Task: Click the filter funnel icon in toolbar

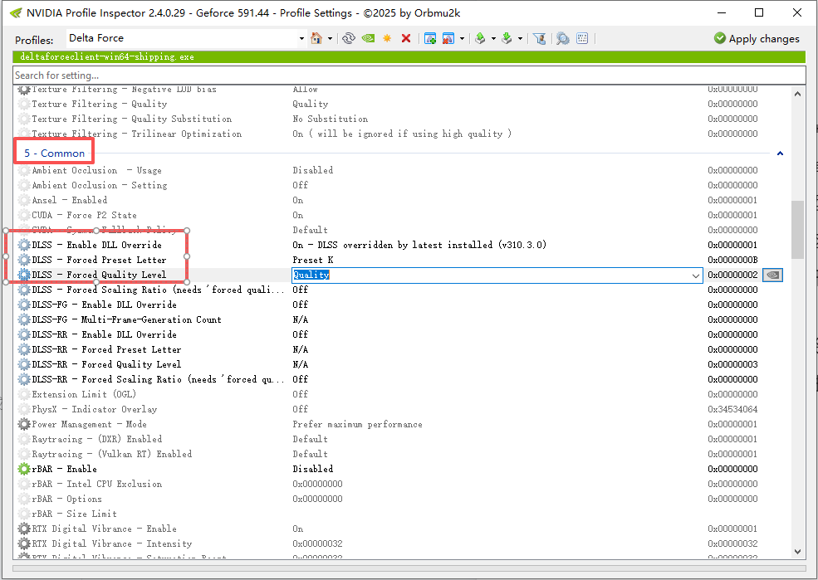Action: click(x=539, y=38)
